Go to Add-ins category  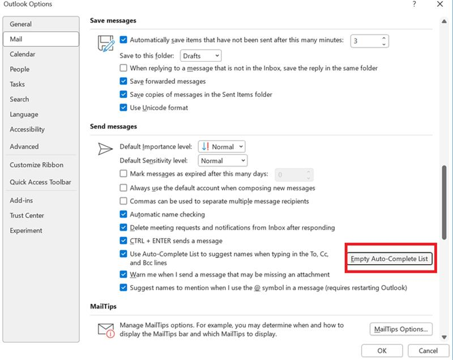click(41, 200)
